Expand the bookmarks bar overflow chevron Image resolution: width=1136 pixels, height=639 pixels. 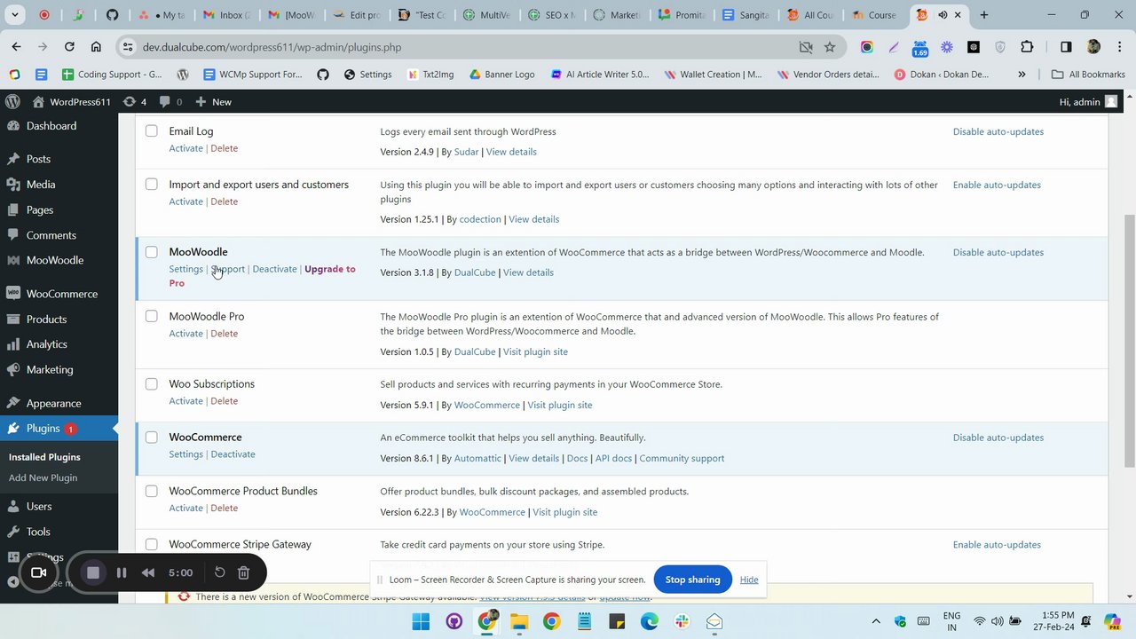(x=1022, y=75)
